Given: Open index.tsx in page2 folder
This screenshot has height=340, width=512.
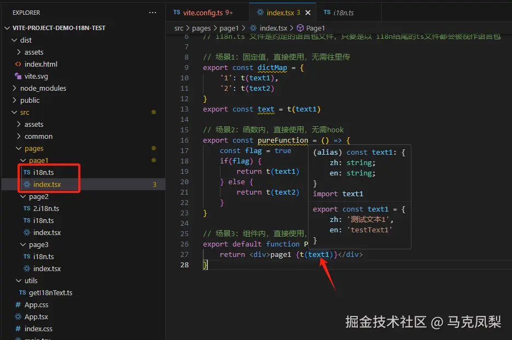Looking at the screenshot, I should 47,233.
